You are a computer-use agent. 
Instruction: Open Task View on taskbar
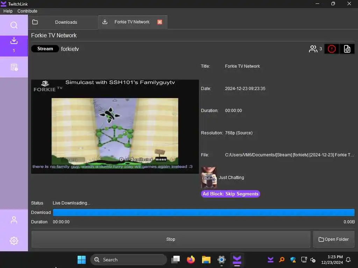pos(176,260)
